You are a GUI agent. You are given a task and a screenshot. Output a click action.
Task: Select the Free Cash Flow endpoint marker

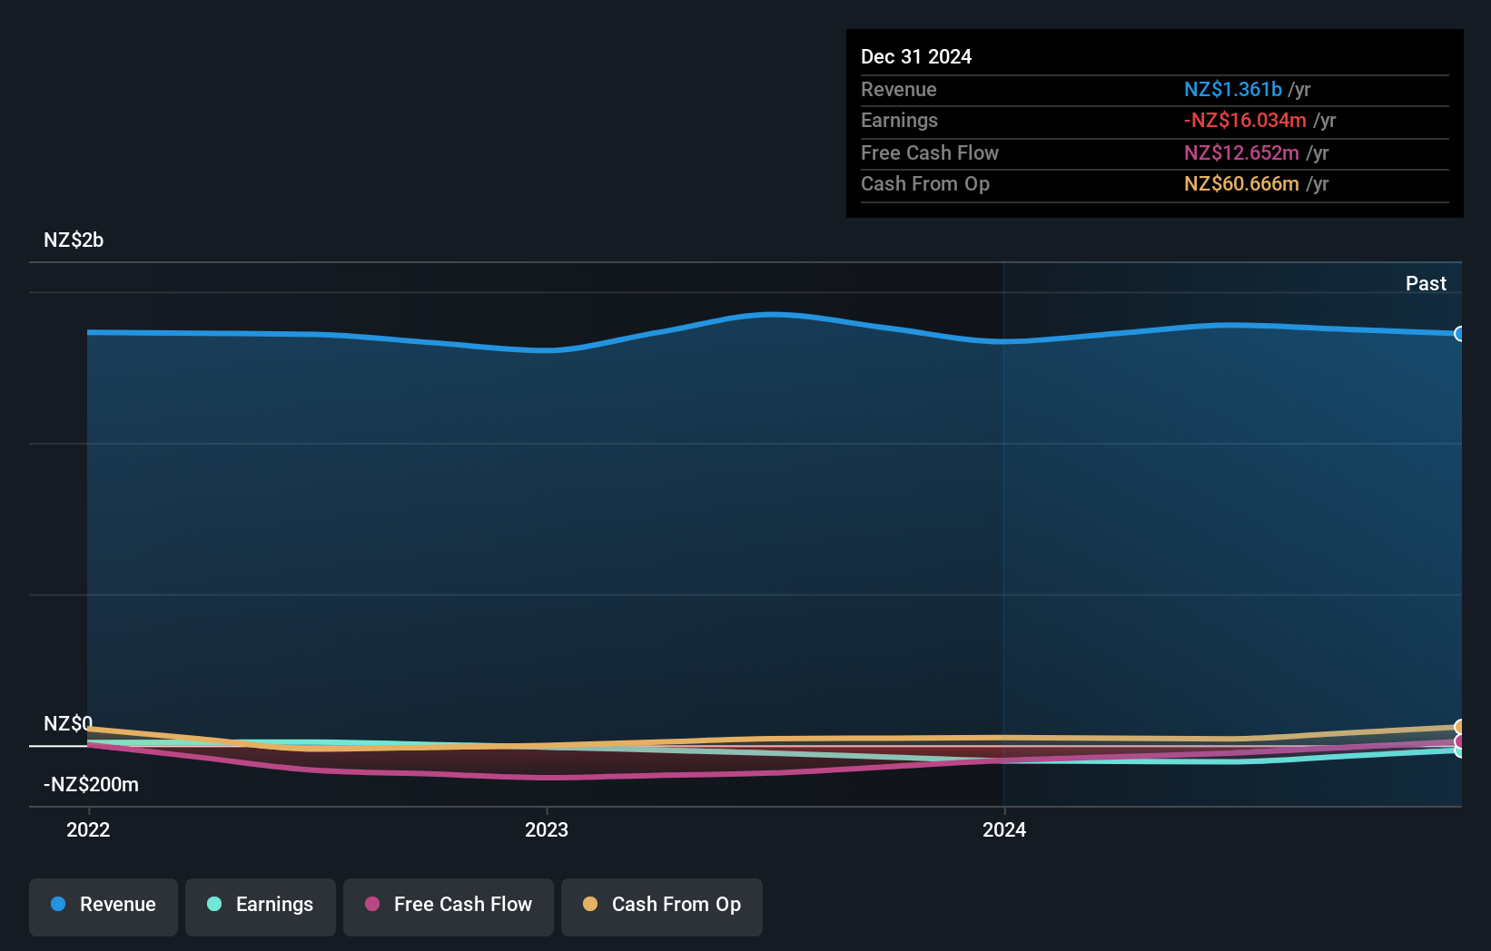1459,741
